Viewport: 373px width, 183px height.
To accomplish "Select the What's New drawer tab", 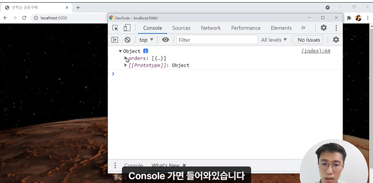I will point(166,165).
